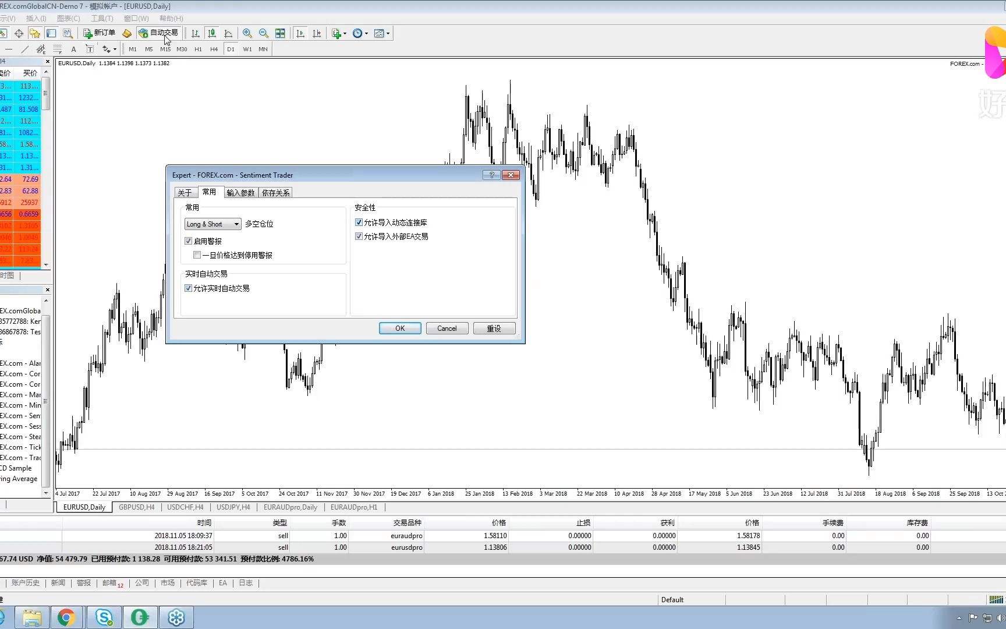Open the add indicator dropdown
Image resolution: width=1006 pixels, height=629 pixels.
click(339, 33)
